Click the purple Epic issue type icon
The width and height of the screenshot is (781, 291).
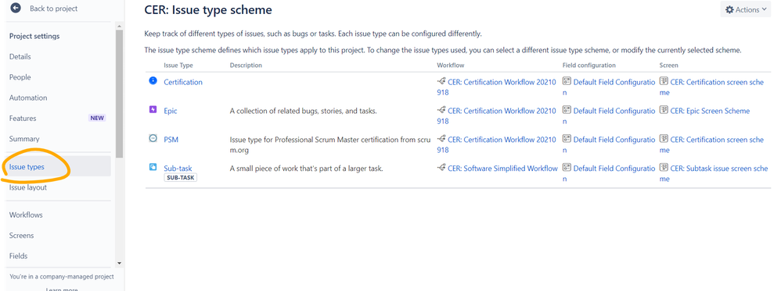pos(153,109)
